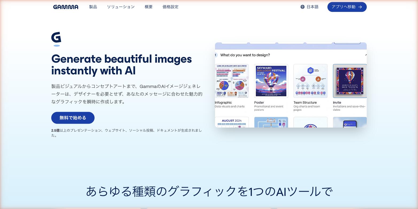The image size is (418, 209).
Task: Click the Poster label
Action: [x=259, y=103]
